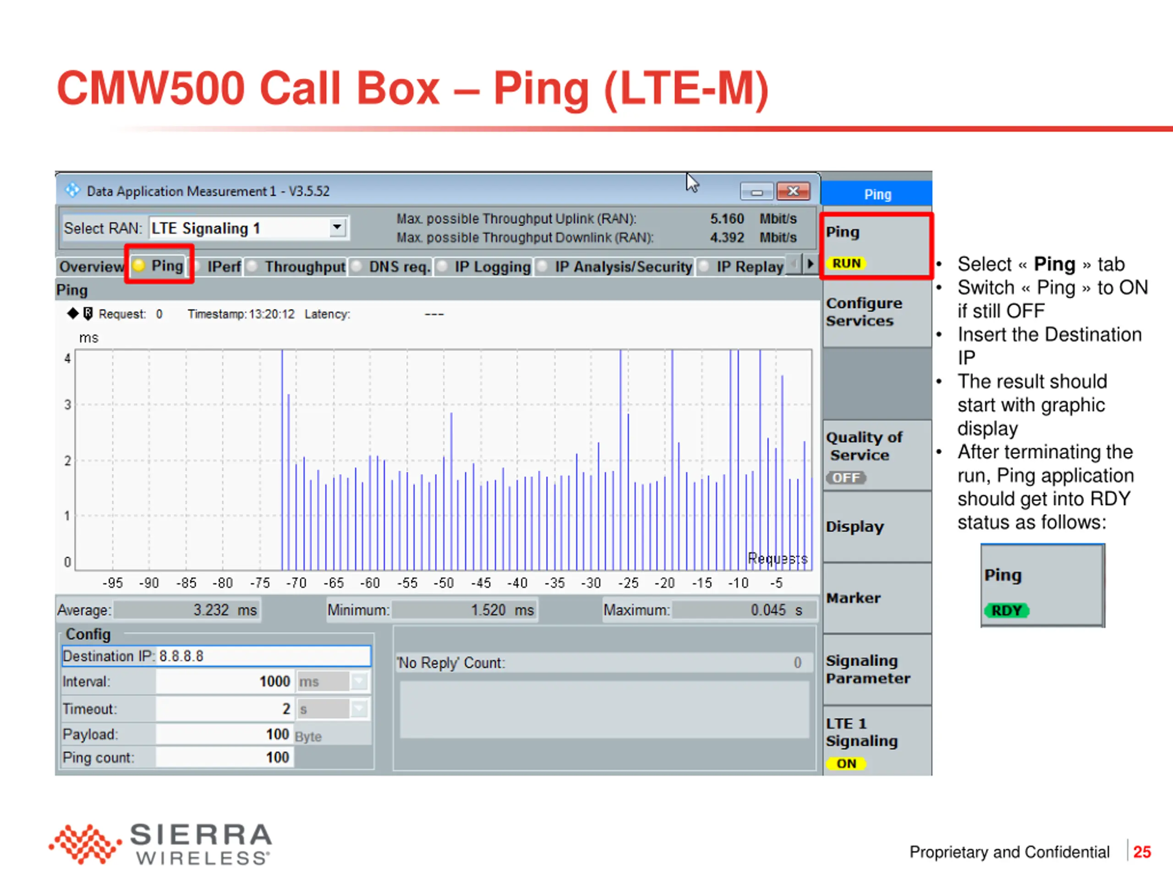This screenshot has height=880, width=1173.
Task: Click the Interval value field
Action: (225, 681)
